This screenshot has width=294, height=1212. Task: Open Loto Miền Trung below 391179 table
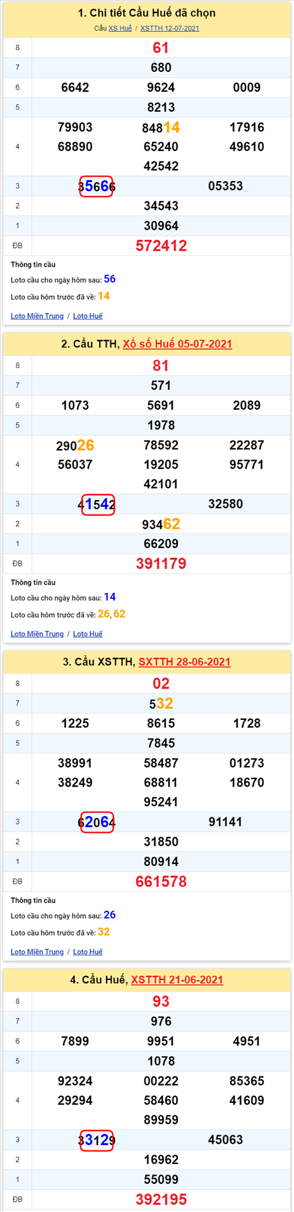pos(37,634)
